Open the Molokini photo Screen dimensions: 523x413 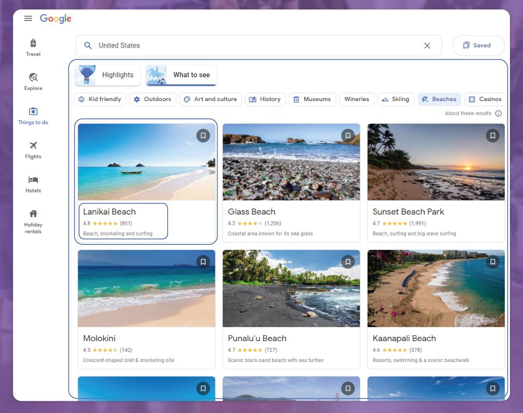(147, 288)
